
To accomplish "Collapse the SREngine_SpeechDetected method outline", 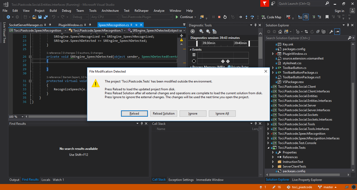I will (x=30, y=57).
